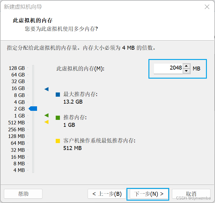This screenshot has width=215, height=203.
Task: Click the 8 MB slider label
Action: tap(19, 164)
